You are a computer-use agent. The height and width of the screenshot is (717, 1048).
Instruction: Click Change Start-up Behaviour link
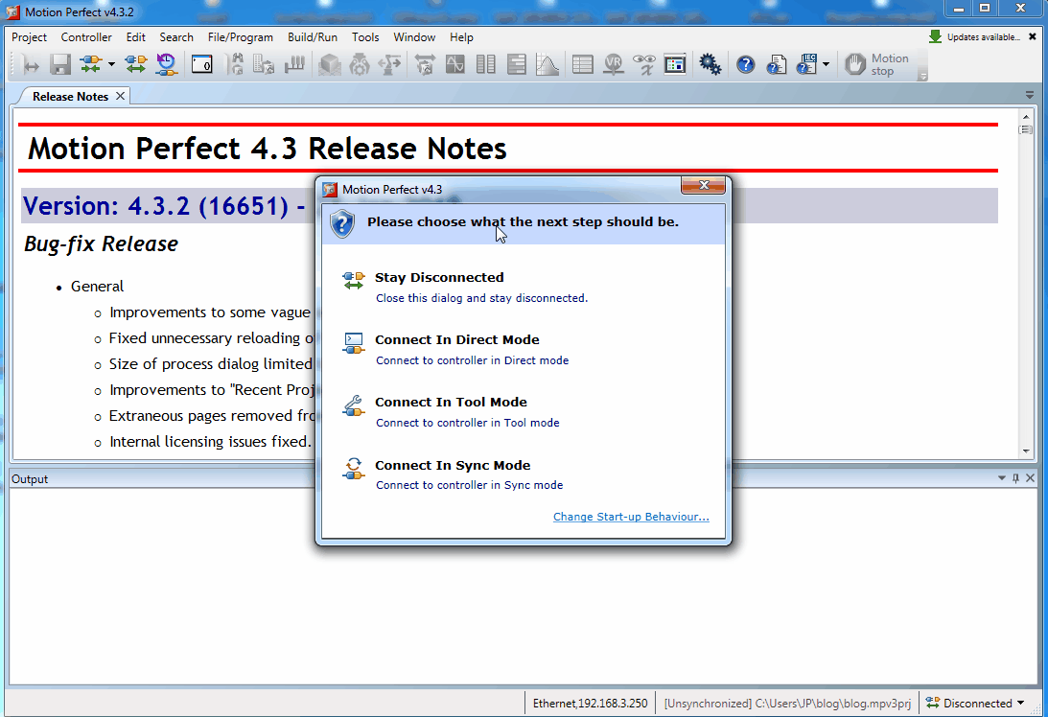[x=631, y=517]
